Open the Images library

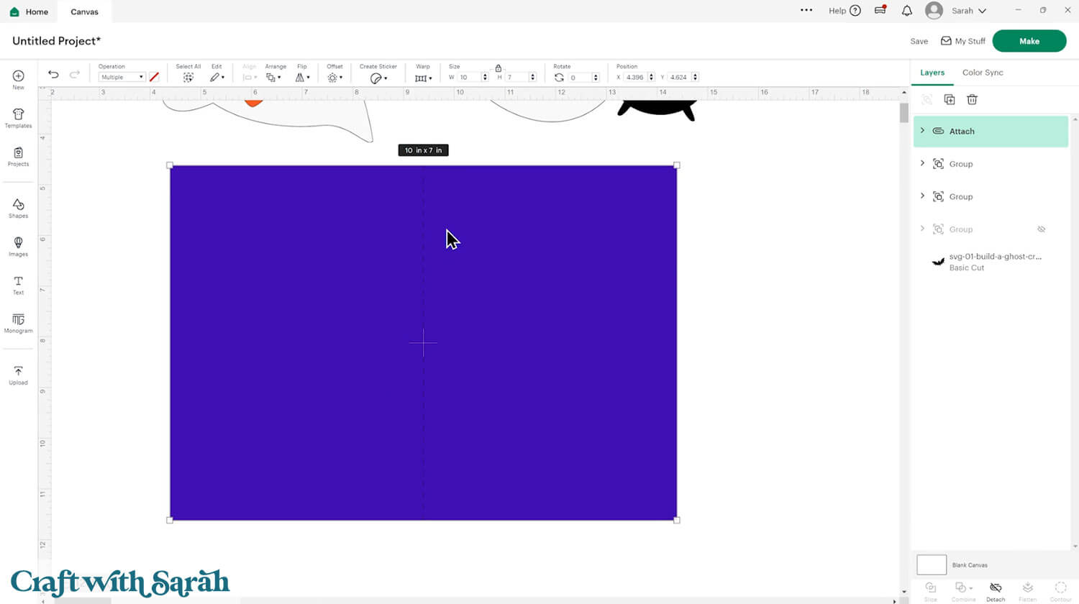(x=18, y=246)
